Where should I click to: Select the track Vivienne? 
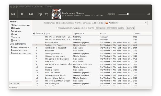pyautogui.click(x=92, y=67)
